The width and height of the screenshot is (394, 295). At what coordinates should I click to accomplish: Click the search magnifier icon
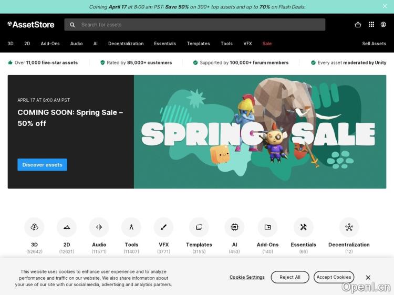(x=72, y=25)
